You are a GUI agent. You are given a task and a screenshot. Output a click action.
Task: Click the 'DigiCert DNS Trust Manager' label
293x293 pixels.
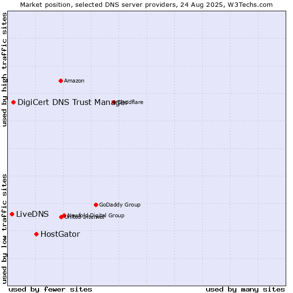(72, 103)
